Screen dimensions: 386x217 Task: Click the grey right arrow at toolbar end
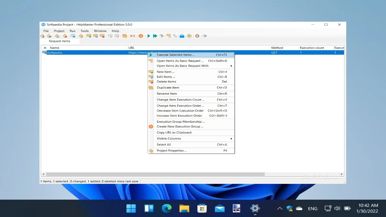[x=204, y=36]
